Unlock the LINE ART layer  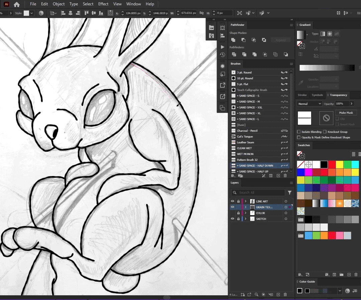[x=239, y=201]
